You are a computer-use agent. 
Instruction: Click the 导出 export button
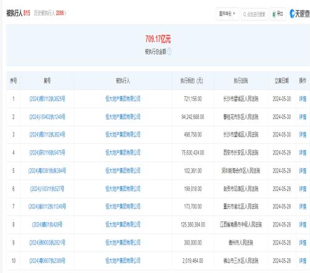[x=278, y=14]
